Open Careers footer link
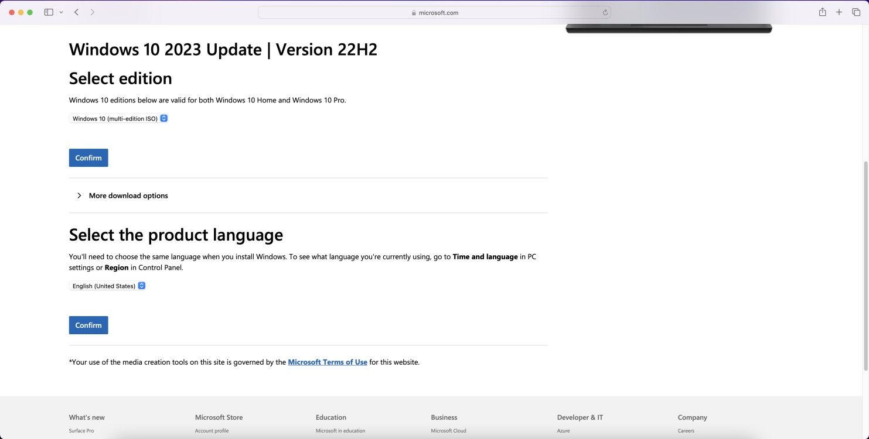The width and height of the screenshot is (869, 439). (686, 431)
